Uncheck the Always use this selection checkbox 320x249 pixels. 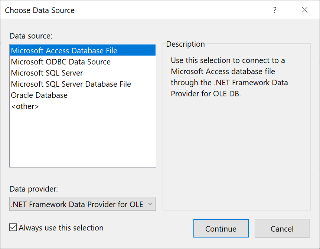click(13, 227)
